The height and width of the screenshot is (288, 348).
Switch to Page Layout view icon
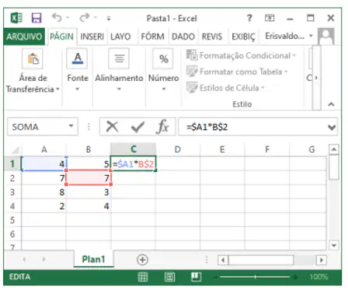(169, 277)
